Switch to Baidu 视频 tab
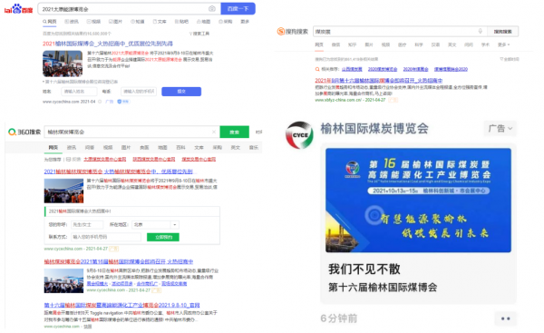 (93, 22)
